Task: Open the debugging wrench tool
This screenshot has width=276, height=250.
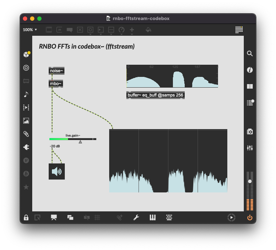Action: [136, 217]
